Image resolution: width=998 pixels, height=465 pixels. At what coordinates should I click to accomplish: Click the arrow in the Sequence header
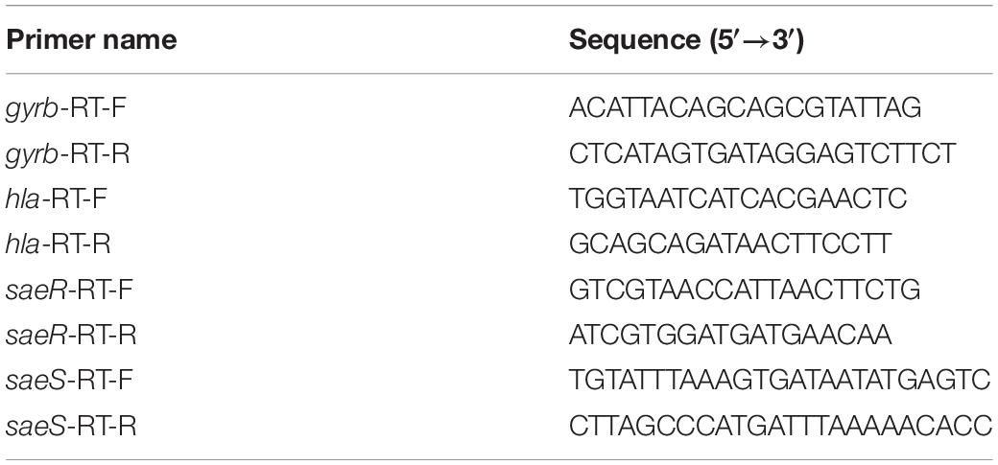pos(755,41)
